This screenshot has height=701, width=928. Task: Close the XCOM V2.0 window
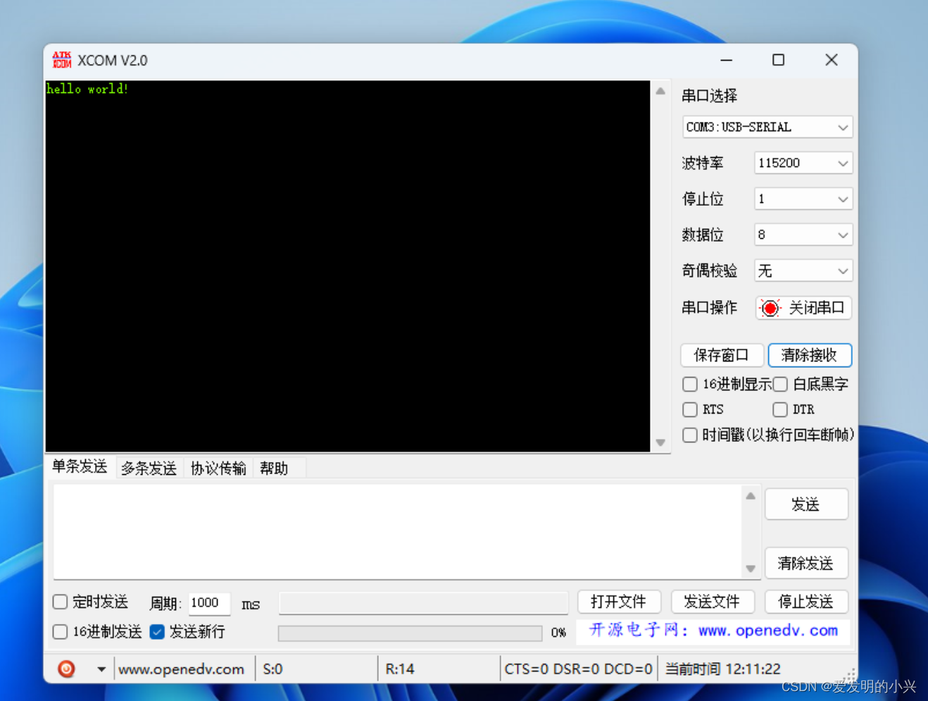[x=832, y=60]
